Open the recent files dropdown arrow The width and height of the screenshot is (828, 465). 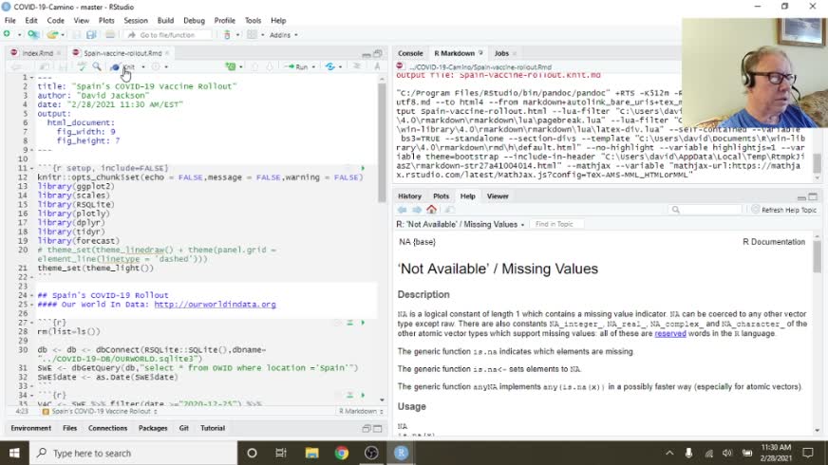coord(63,35)
